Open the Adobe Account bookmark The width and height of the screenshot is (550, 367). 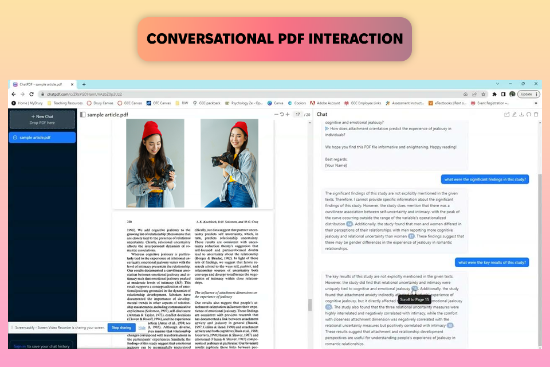coord(325,103)
